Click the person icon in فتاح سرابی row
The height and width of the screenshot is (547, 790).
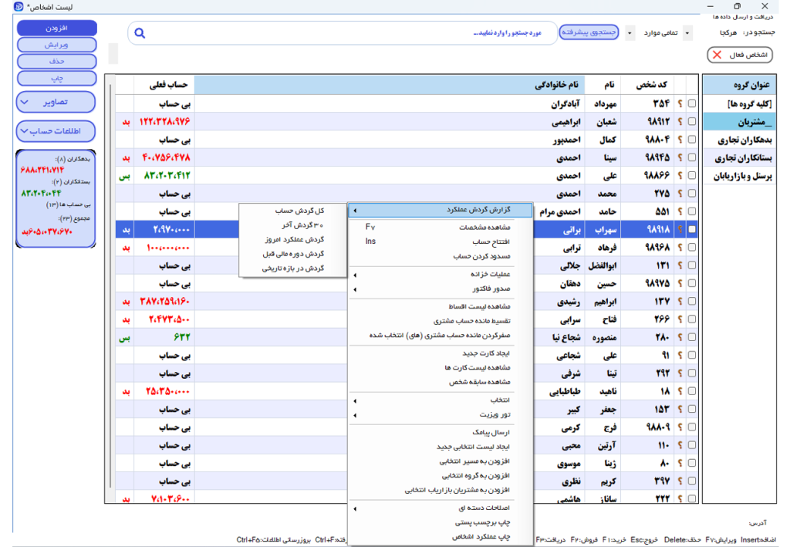tap(680, 319)
